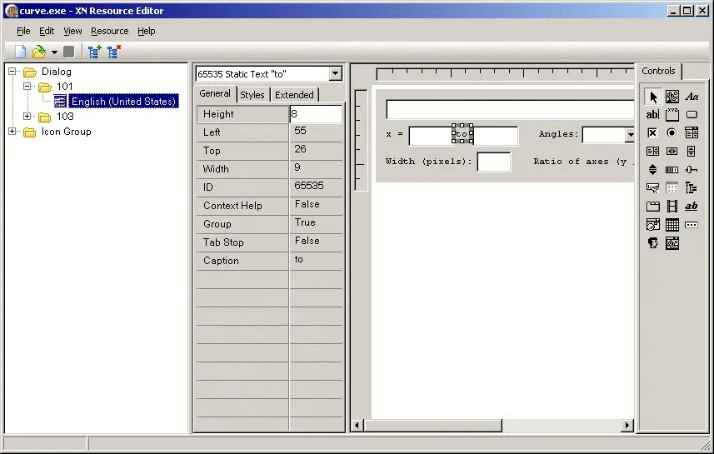Image resolution: width=714 pixels, height=454 pixels.
Task: Select the General properties tab
Action: 215,93
